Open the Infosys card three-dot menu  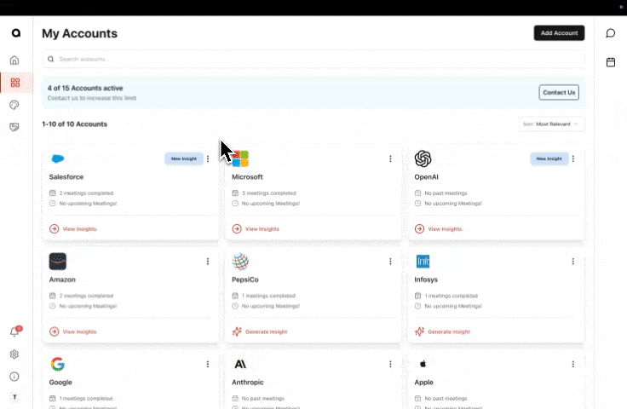[573, 262]
